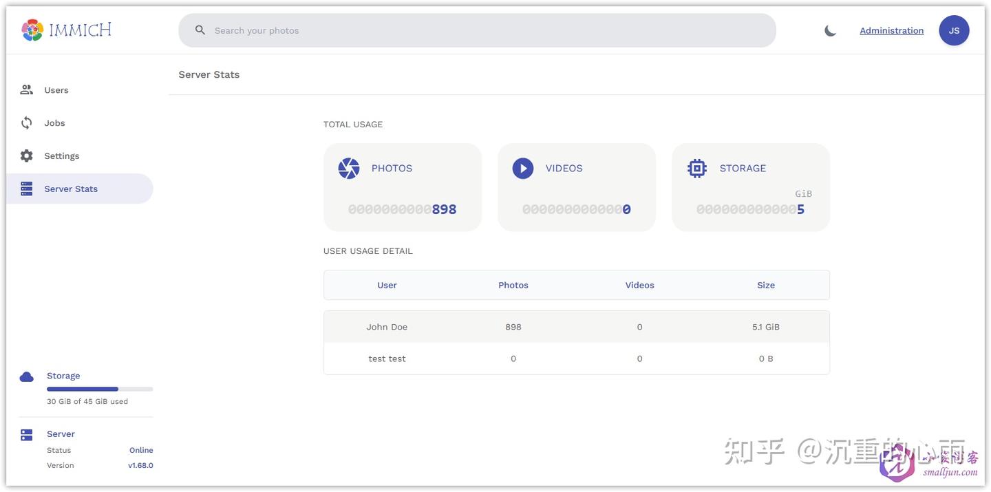This screenshot has height=492, width=991.
Task: Select the test test user row
Action: click(576, 359)
